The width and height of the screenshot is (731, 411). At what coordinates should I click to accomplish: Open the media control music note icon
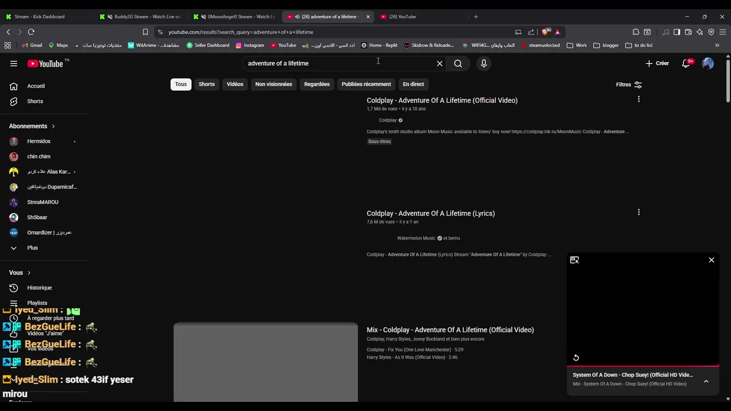665,32
